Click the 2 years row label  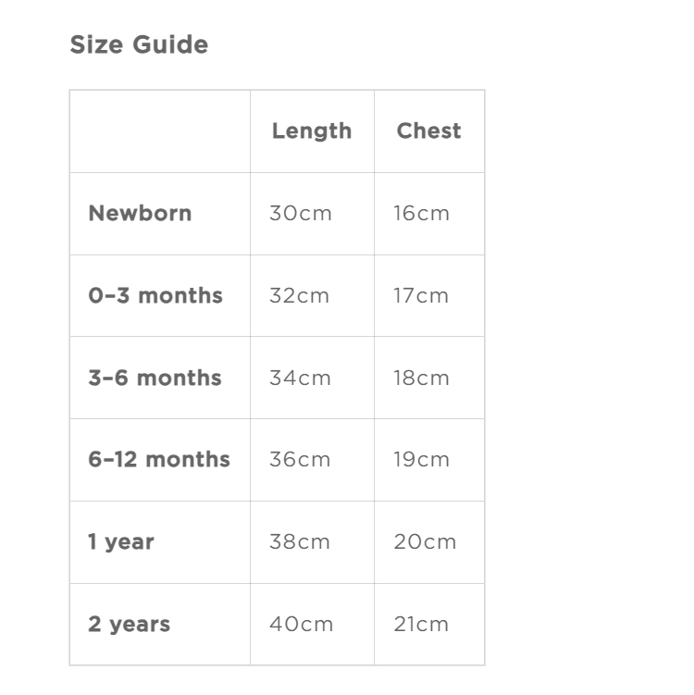[x=129, y=624]
